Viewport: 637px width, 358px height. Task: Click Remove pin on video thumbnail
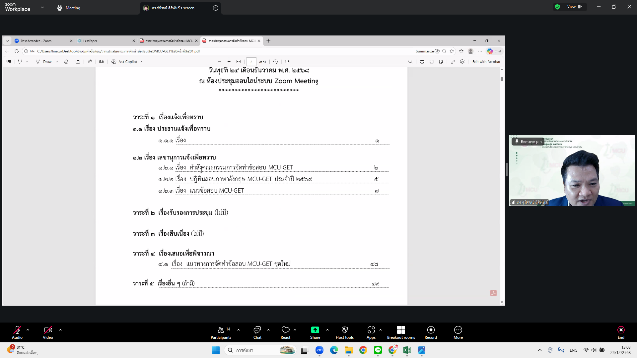coord(528,142)
